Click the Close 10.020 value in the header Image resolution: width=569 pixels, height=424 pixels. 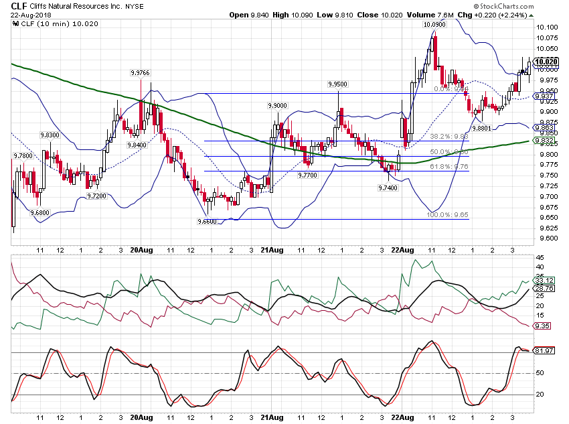(380, 15)
